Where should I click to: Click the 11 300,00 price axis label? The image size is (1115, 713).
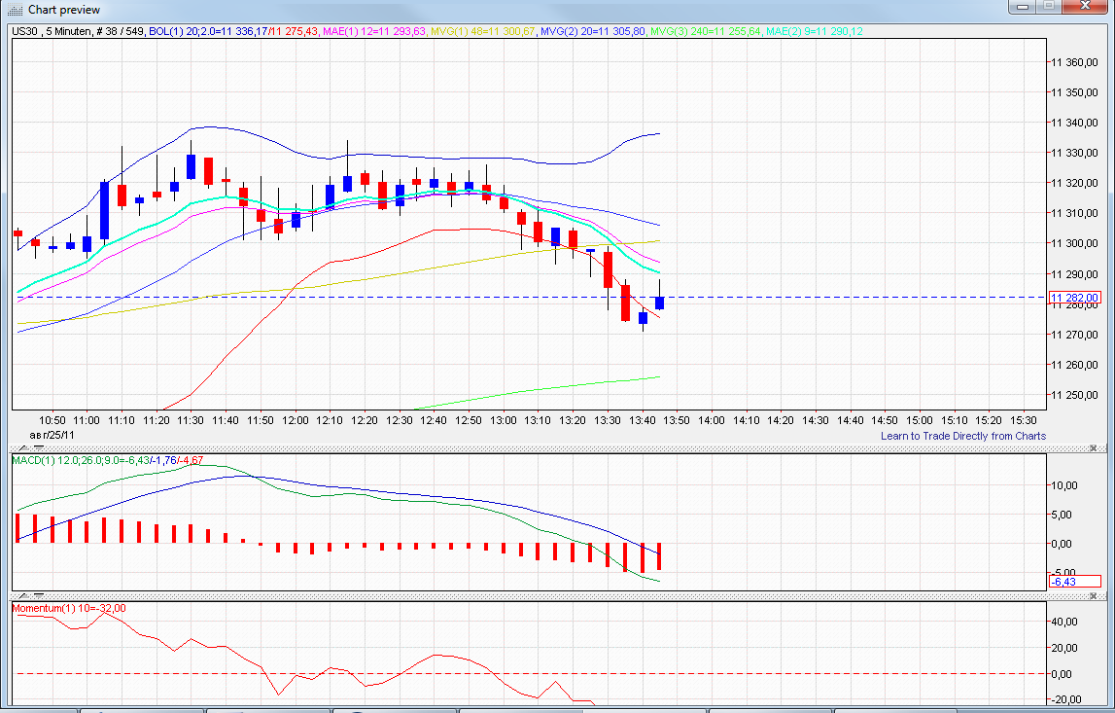point(1074,243)
